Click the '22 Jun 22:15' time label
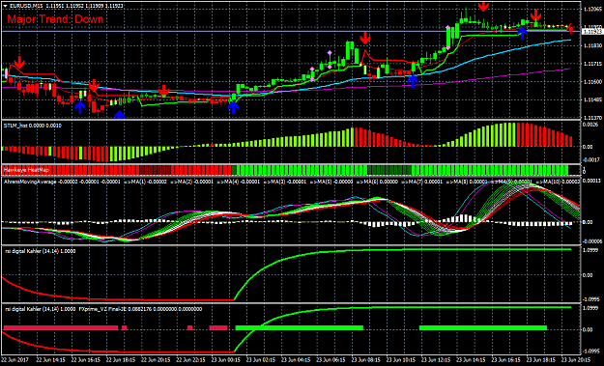The image size is (604, 366). click(190, 360)
